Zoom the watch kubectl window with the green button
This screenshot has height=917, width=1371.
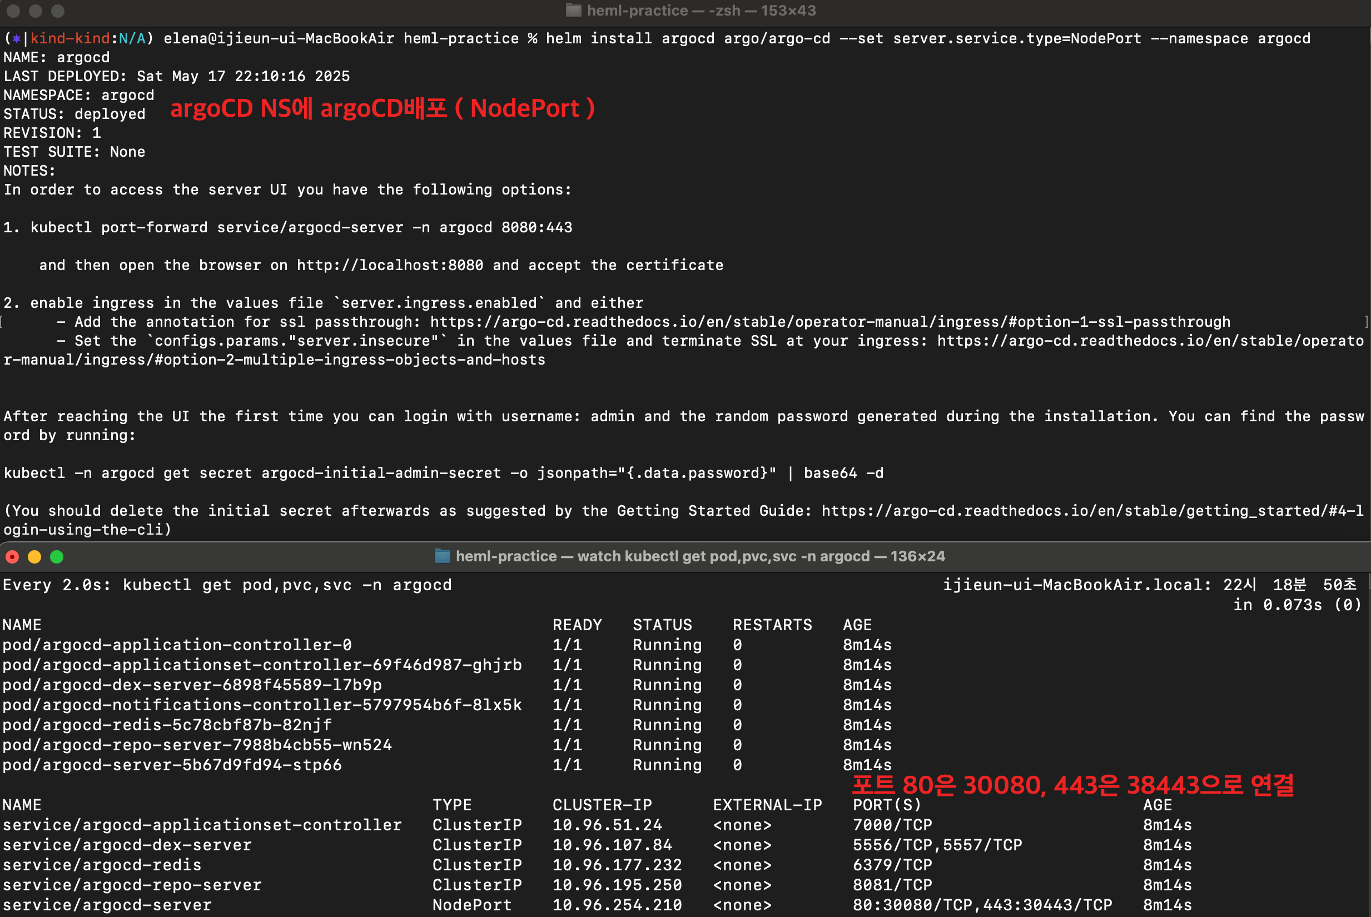[57, 557]
